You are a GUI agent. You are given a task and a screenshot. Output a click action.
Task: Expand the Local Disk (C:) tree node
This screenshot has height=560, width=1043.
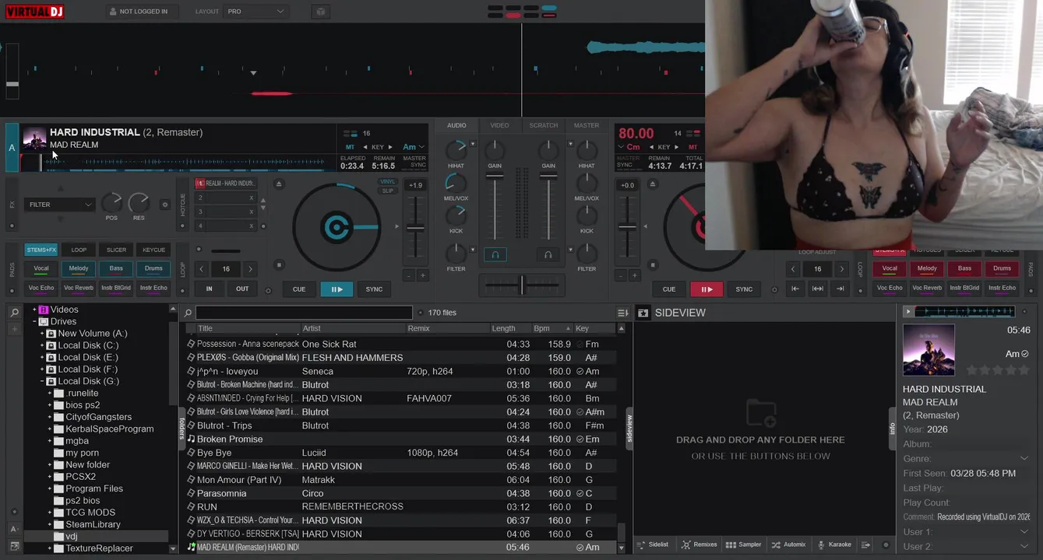(42, 345)
